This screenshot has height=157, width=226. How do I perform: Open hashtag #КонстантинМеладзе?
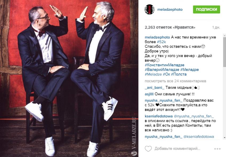[x=164, y=65]
